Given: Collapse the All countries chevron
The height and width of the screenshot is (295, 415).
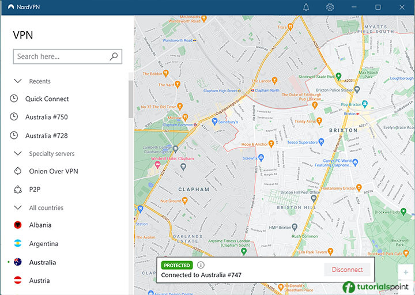Looking at the screenshot, I should 18,207.
